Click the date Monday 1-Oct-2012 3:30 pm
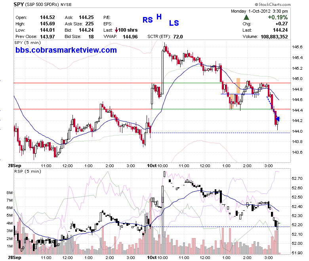The height and width of the screenshot is (261, 309). coord(259,11)
